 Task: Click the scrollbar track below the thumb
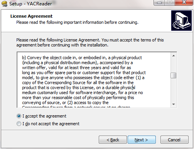[174, 90]
